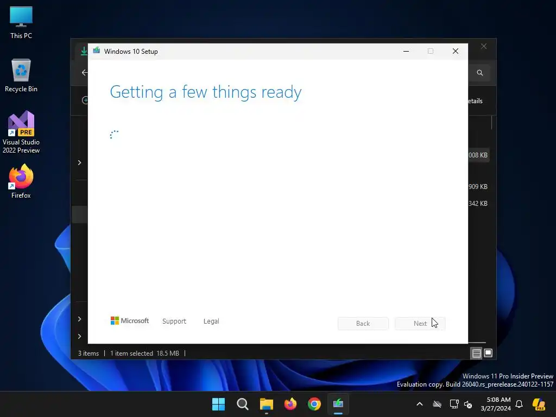Click '1 item selected 18.5 MB' status text

coord(144,353)
